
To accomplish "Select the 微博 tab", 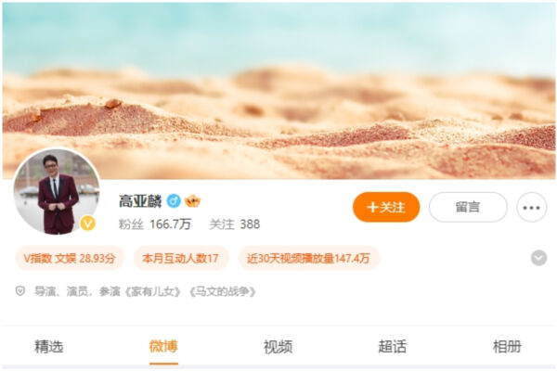I will coord(163,347).
